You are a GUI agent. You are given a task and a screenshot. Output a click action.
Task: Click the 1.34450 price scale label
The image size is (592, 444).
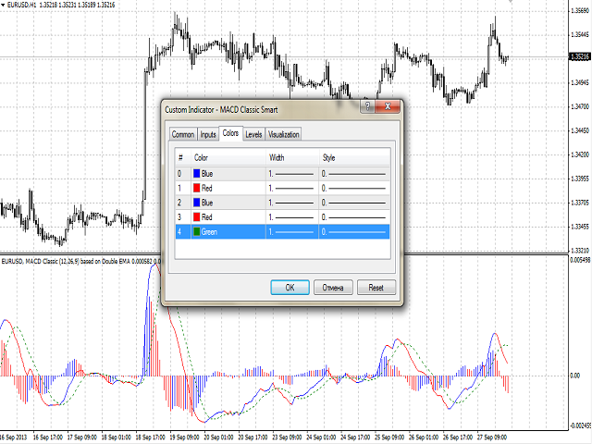click(x=580, y=130)
